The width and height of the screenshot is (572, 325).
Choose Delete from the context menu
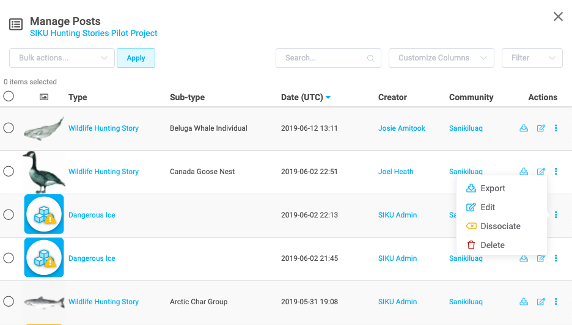(492, 245)
